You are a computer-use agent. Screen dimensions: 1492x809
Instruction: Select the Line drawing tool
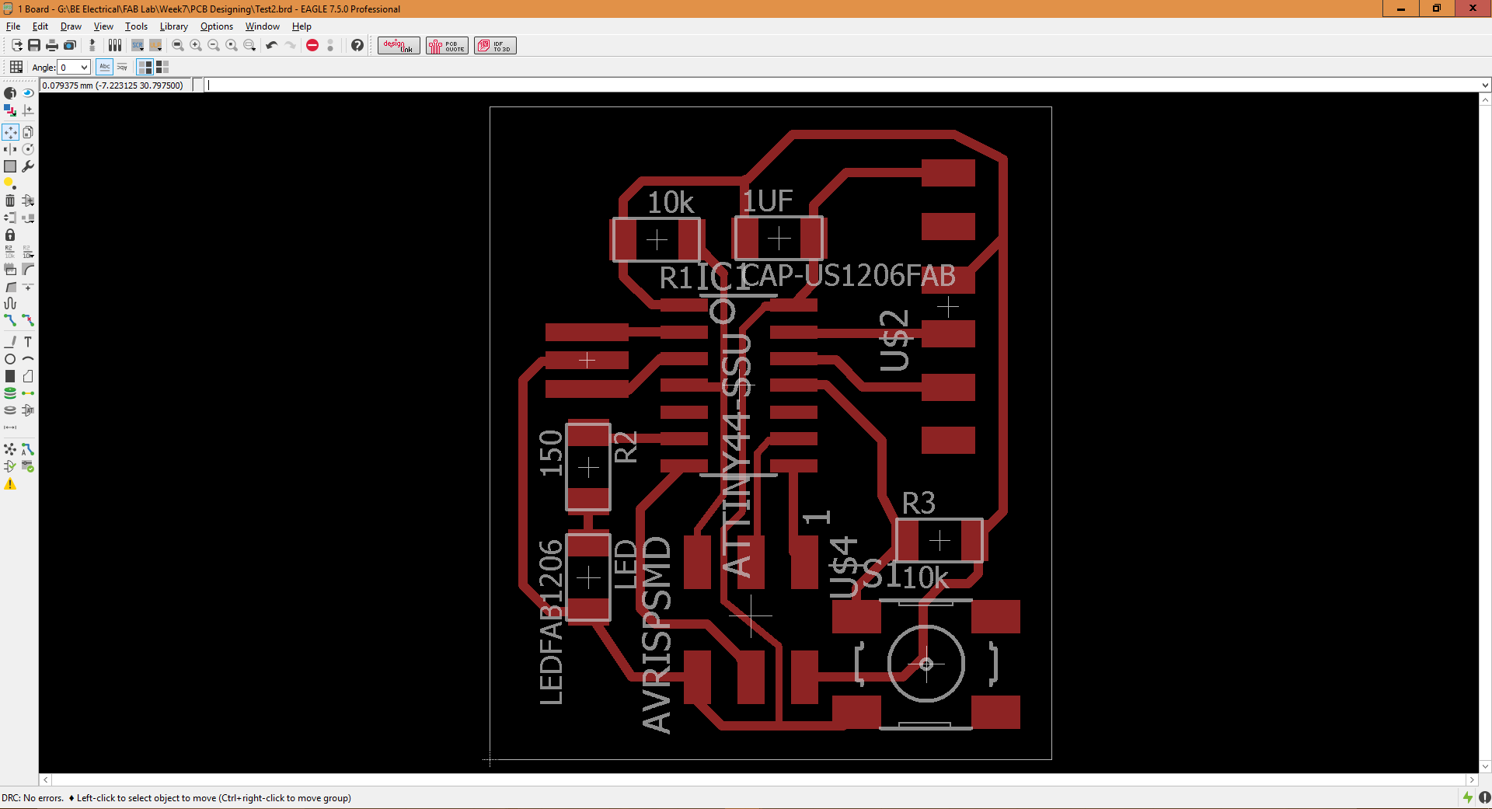(x=10, y=342)
